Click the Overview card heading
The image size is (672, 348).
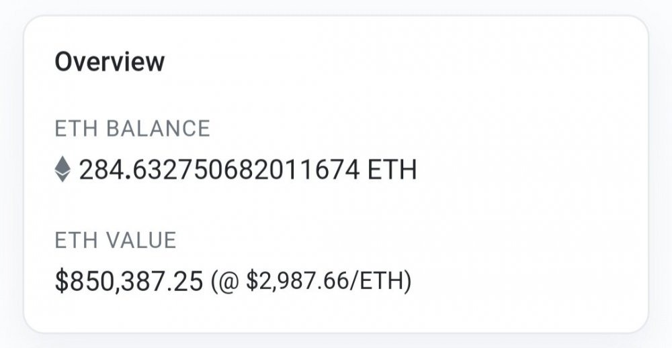[110, 62]
